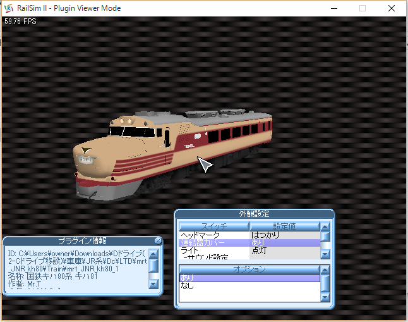Click the 名称: 国鉄キハ80系 キハ81 line
408x322 pixels.
(x=53, y=276)
